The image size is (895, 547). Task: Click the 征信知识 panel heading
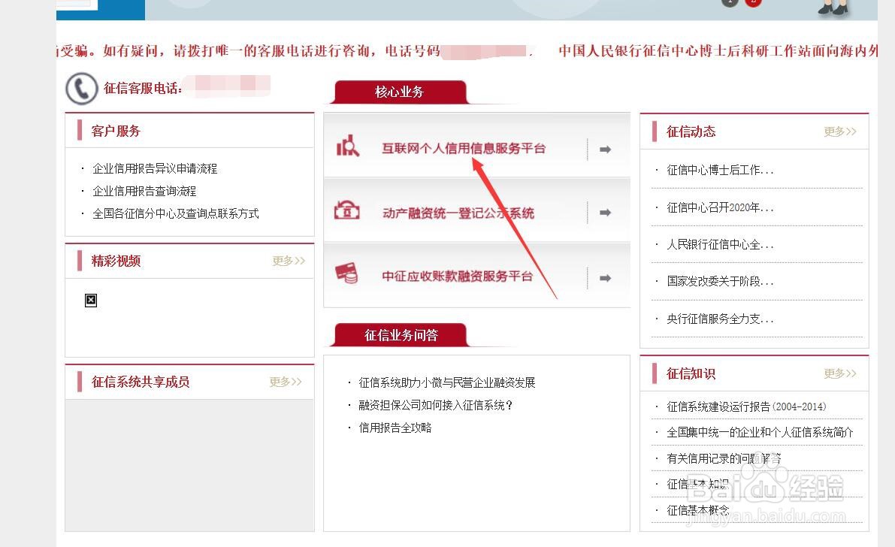[x=691, y=374]
